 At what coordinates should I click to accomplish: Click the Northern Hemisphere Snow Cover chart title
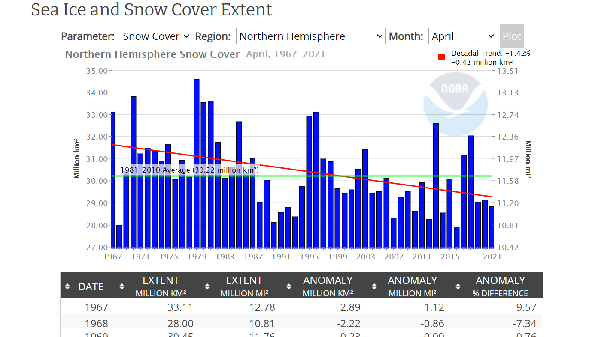[x=152, y=54]
